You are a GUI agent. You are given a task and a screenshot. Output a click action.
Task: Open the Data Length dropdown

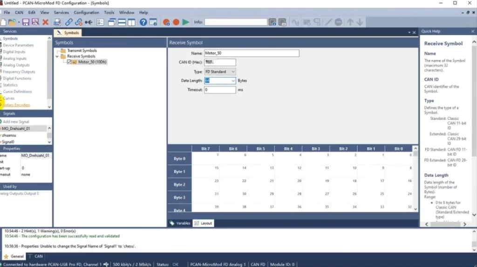(233, 81)
